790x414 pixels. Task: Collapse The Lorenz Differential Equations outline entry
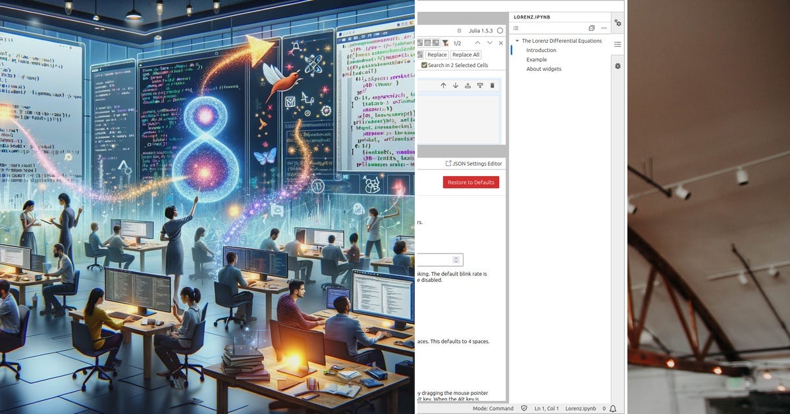tap(517, 41)
